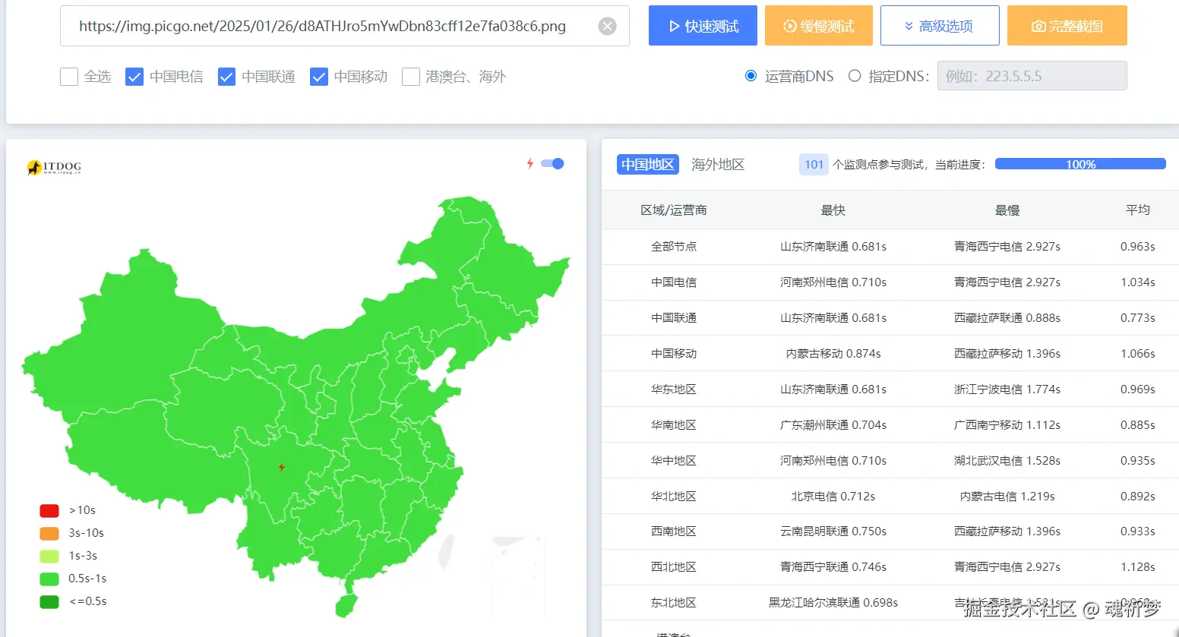Click the light green 1s-3s legend swatch
Viewport: 1179px width, 637px height.
click(x=49, y=556)
